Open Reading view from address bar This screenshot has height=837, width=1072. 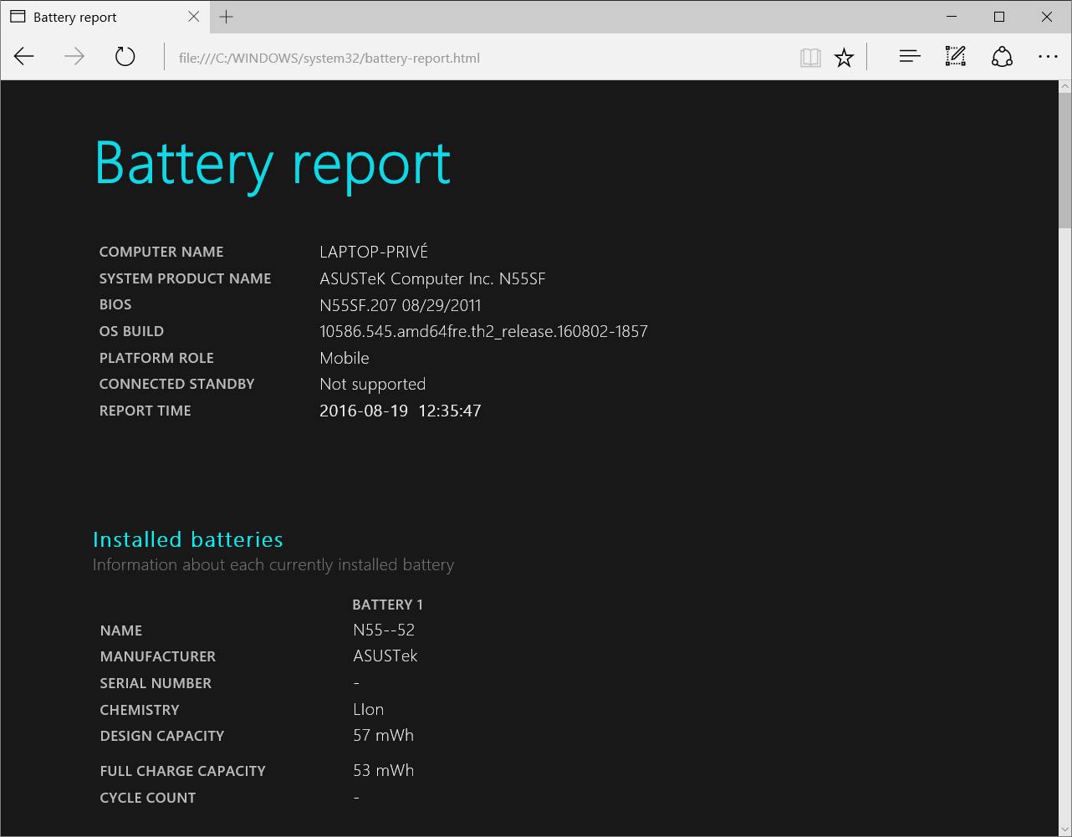(809, 57)
